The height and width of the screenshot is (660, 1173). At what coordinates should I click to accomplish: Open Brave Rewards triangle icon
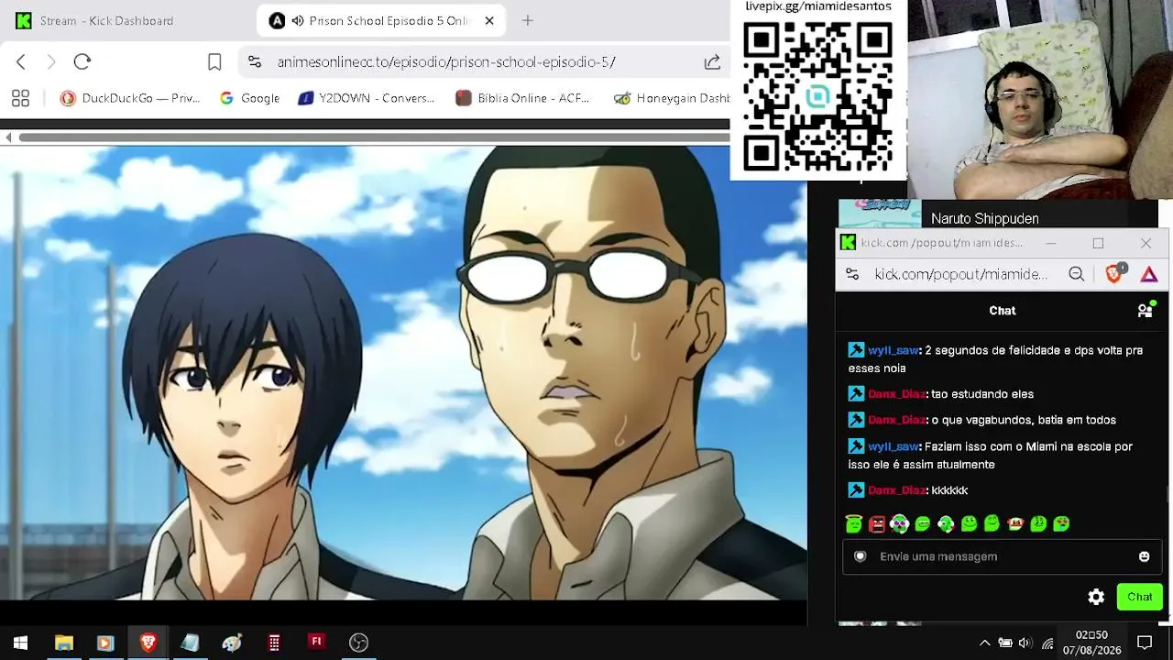[1149, 274]
